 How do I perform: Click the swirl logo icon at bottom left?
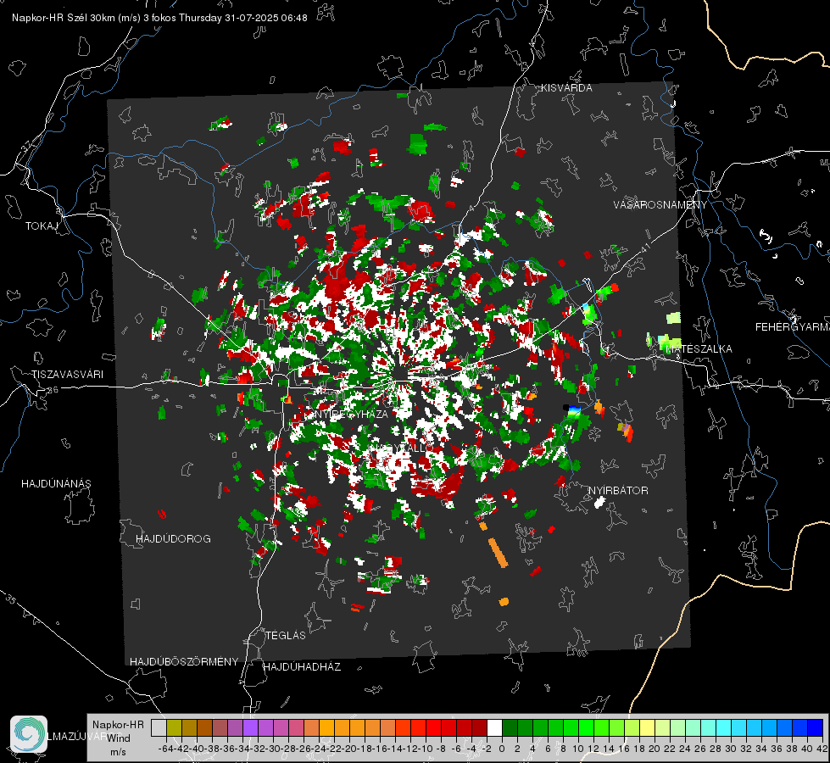(29, 734)
